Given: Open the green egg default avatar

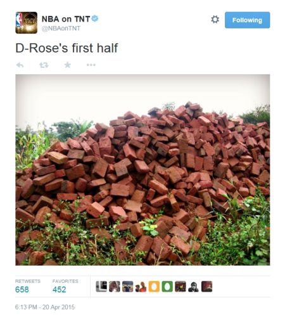Looking at the screenshot, I should [x=167, y=287].
